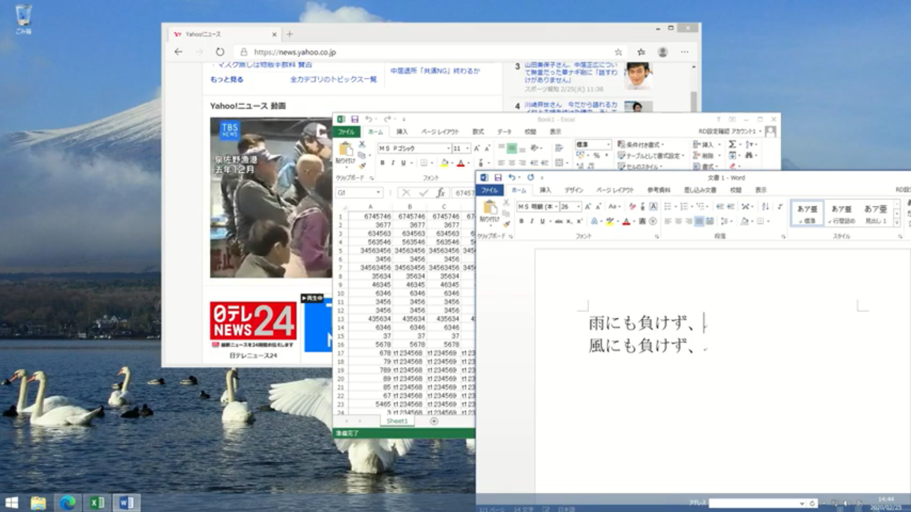Toggle Bold in the Word ribbon
The width and height of the screenshot is (911, 512).
521,221
